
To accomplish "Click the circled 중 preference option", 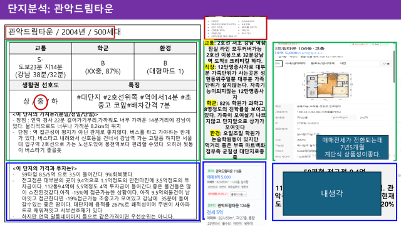I will click(40, 101).
